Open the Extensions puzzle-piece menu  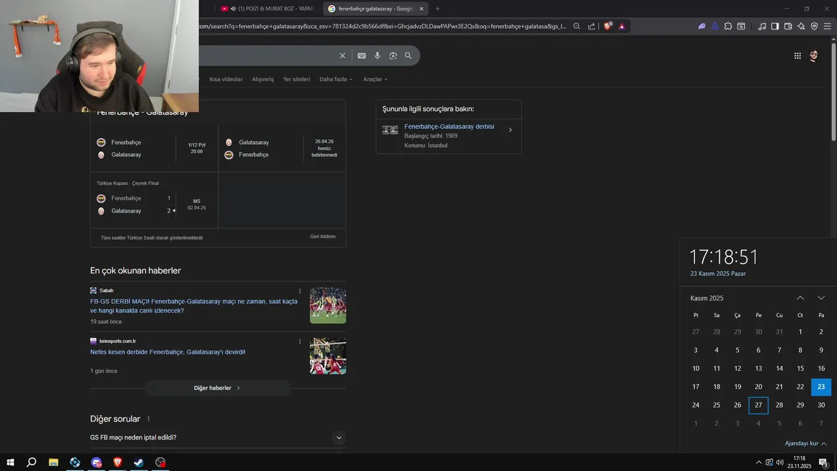point(728,26)
